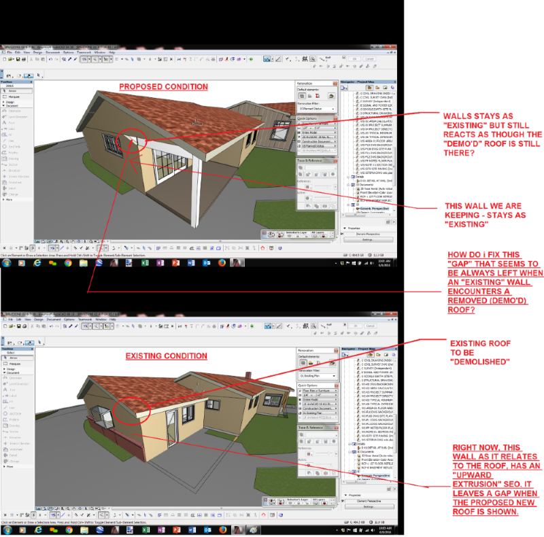This screenshot has width=544, height=537.
Task: Click Undo arrow in top ArchiCAD window toolbar
Action: [x=50, y=59]
